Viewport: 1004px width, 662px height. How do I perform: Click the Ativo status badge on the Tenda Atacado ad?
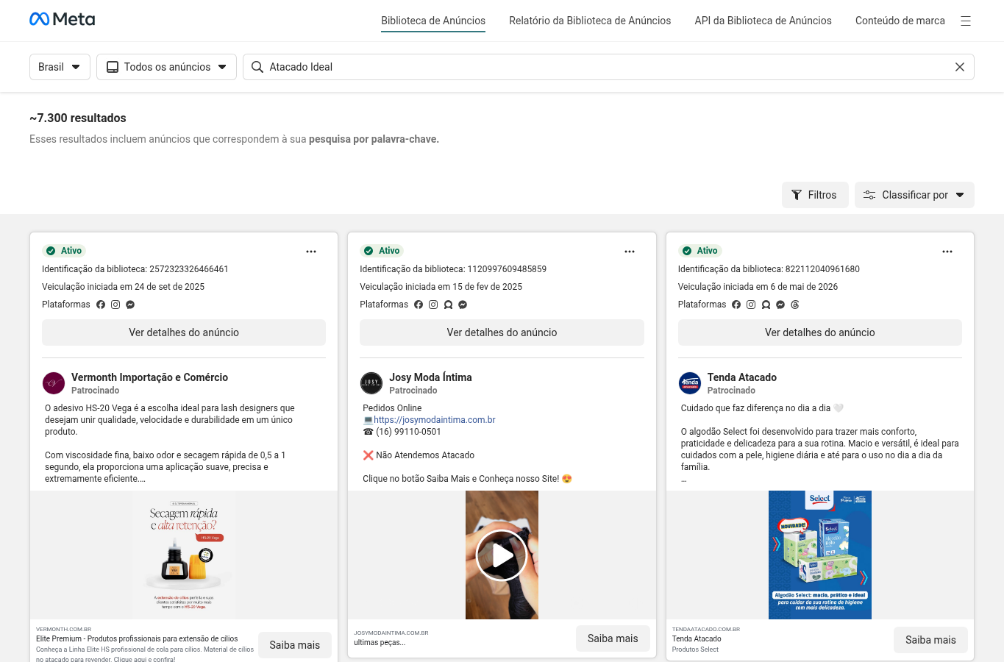coord(700,251)
